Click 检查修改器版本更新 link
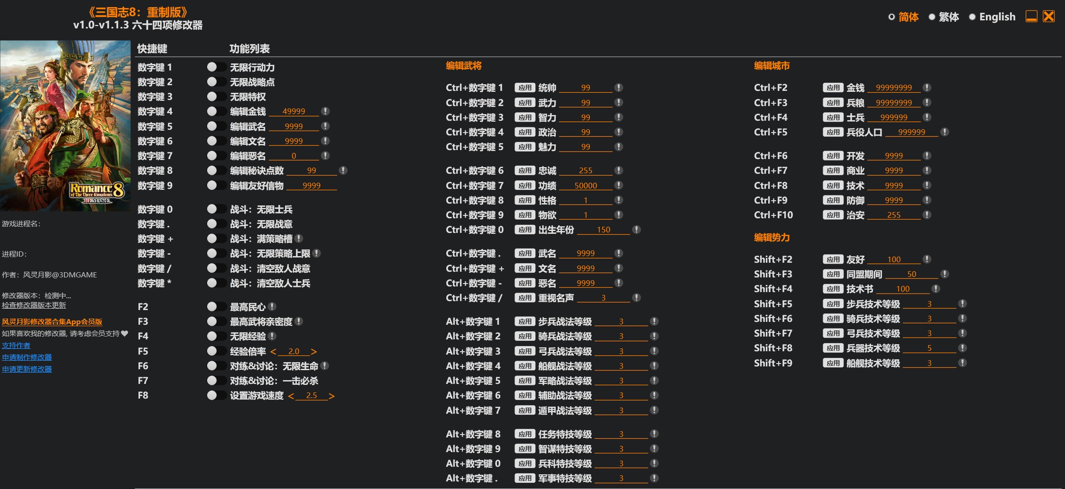The width and height of the screenshot is (1065, 489). (x=34, y=305)
